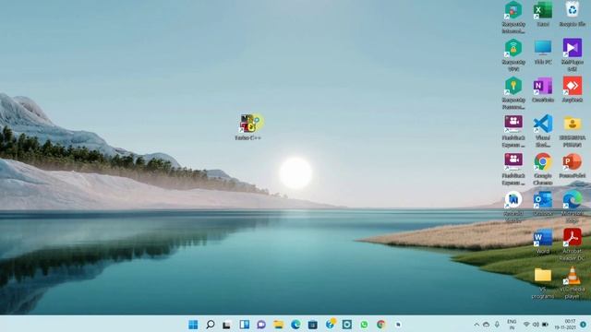Select the Kaspersky Password Manager shortcut

(x=513, y=93)
